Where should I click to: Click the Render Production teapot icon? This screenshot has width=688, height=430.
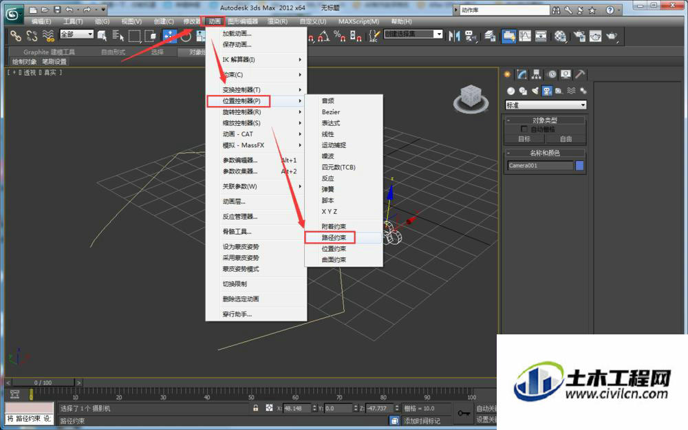pyautogui.click(x=612, y=36)
